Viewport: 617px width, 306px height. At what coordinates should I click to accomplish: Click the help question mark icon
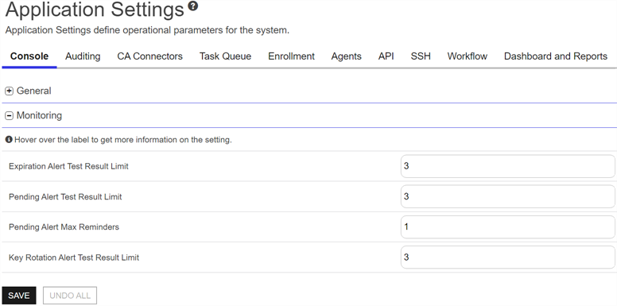point(192,6)
